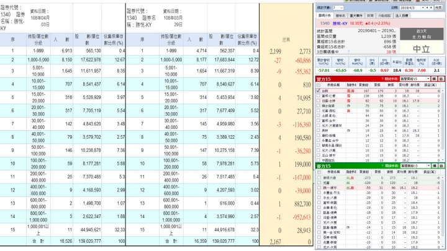Sort 買方15 list by 買賣超 column

click(x=363, y=85)
